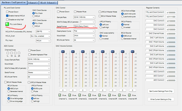Open MCLK Pin Functionality 256*FS dropdown
The width and height of the screenshot is (182, 111).
[x=43, y=31]
